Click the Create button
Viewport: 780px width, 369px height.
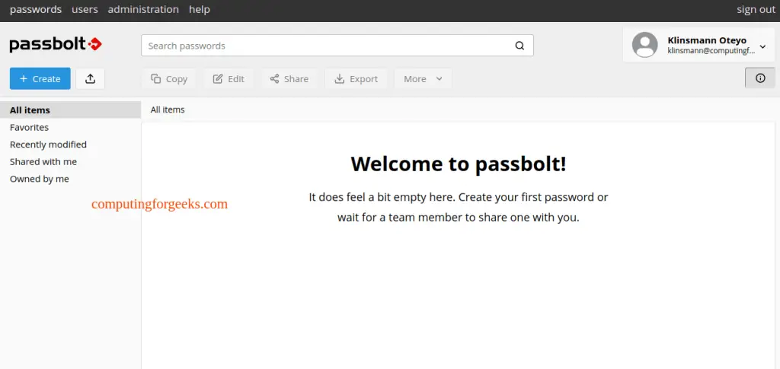(40, 78)
